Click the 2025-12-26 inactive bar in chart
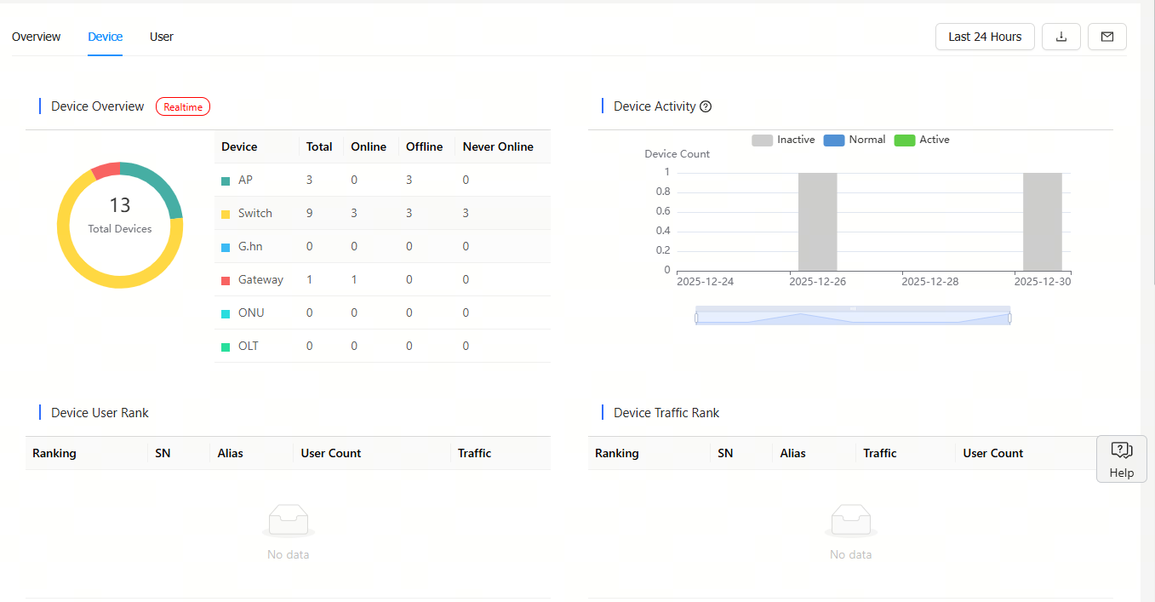Screen dimensions: 1155x602 (817, 221)
